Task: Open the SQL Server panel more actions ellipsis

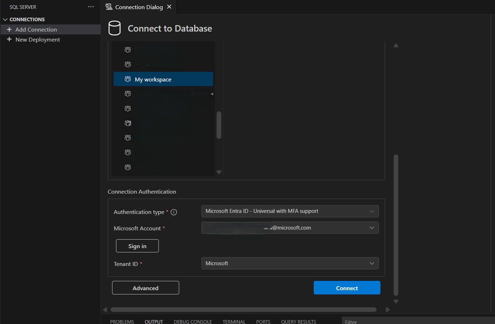Action: (x=91, y=7)
